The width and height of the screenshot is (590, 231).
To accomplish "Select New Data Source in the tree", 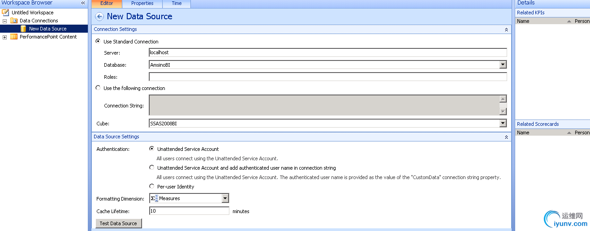I will point(47,29).
